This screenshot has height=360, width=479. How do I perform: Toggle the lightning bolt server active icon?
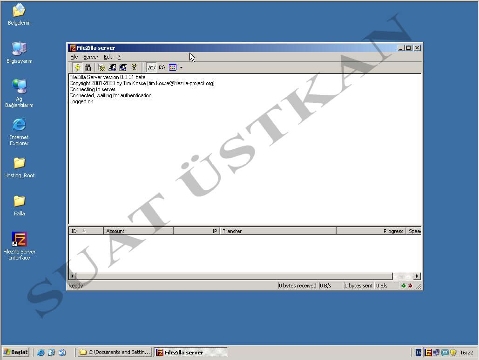[x=77, y=67]
